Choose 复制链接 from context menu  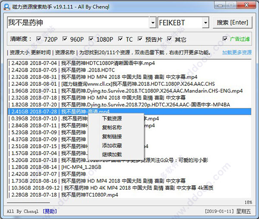(x=112, y=136)
